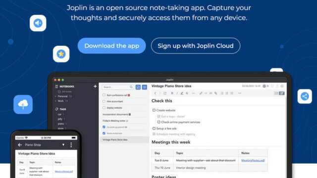The width and height of the screenshot is (317, 178).
Task: Open the Piano Shop dropdown on phone
Action: [63, 145]
